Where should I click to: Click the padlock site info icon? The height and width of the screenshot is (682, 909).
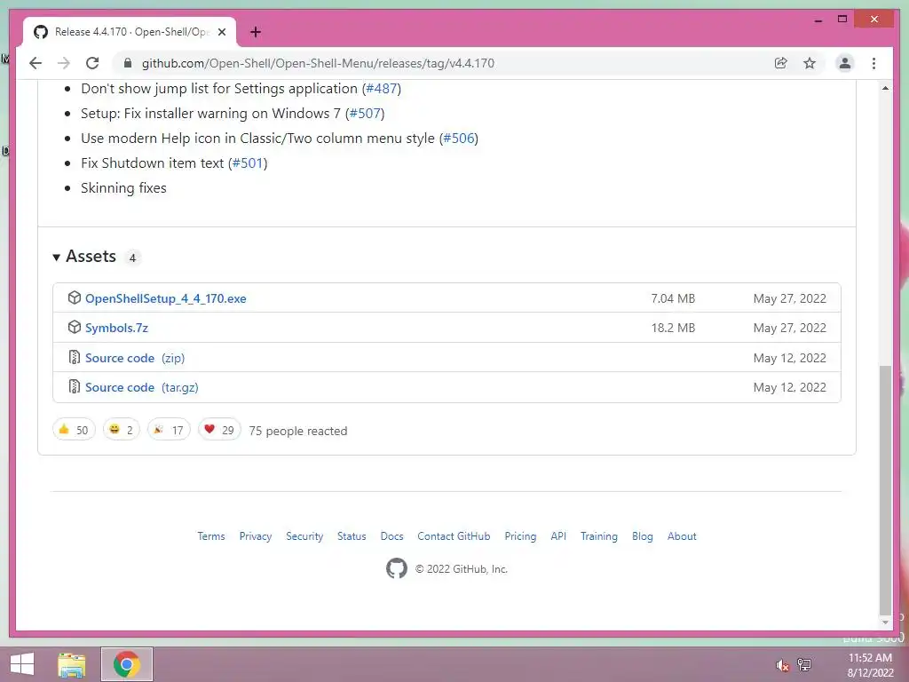click(128, 63)
